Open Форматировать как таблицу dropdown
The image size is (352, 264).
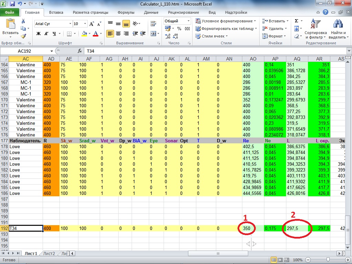coord(226,29)
